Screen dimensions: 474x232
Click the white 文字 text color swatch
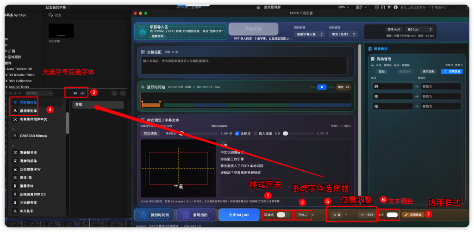[392, 215]
